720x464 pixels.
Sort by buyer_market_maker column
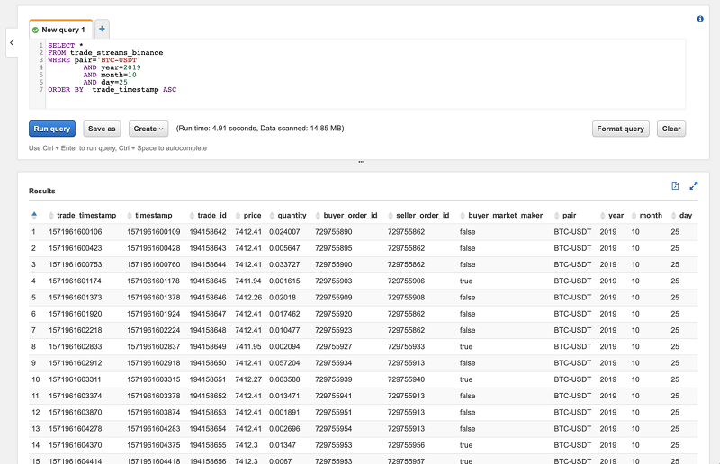click(x=501, y=215)
